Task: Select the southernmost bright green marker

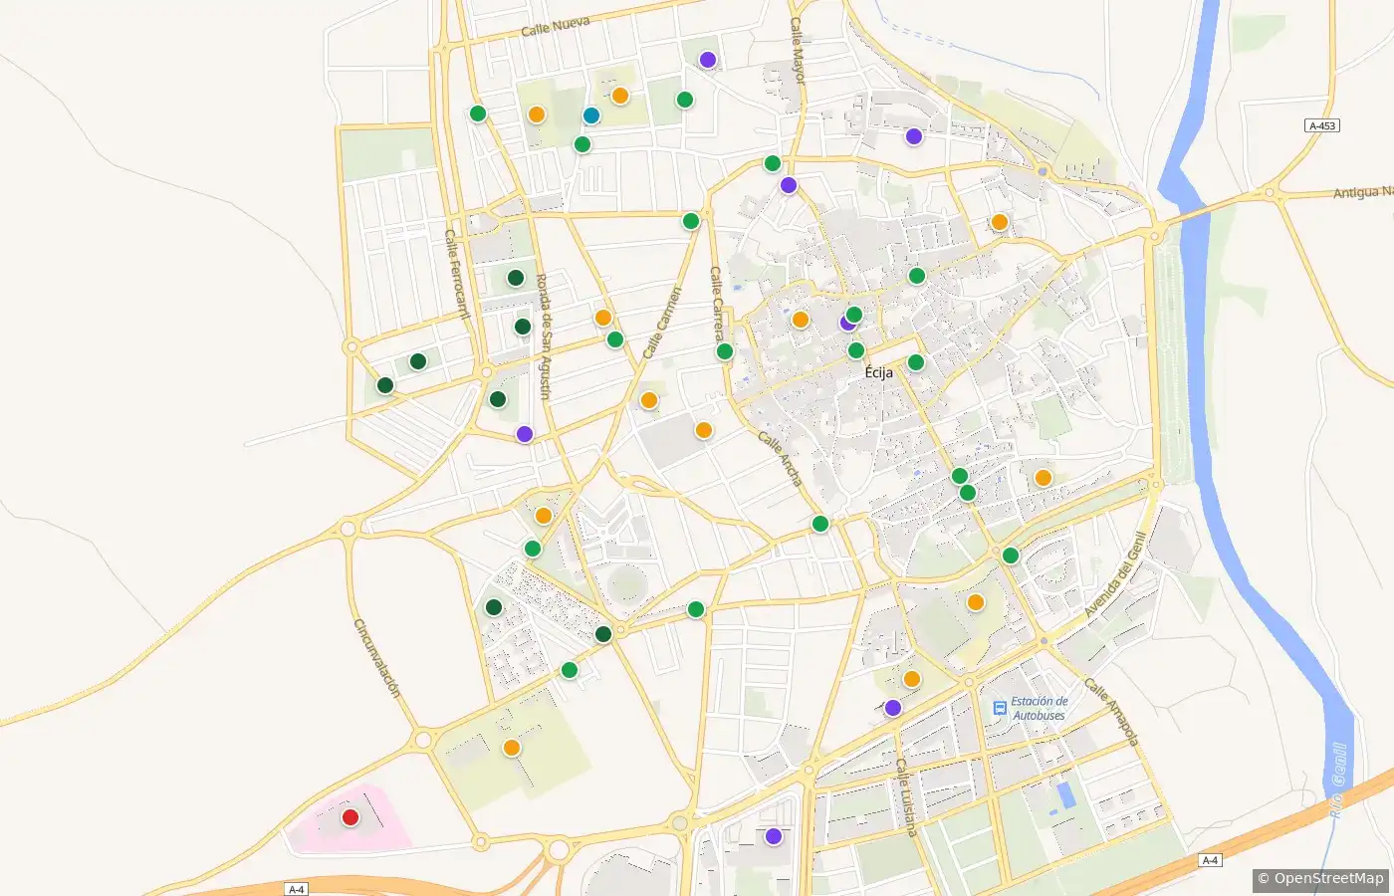Action: pos(570,670)
